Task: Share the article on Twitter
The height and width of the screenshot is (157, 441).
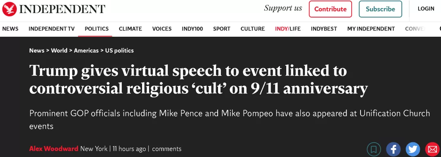Action: coord(412,149)
